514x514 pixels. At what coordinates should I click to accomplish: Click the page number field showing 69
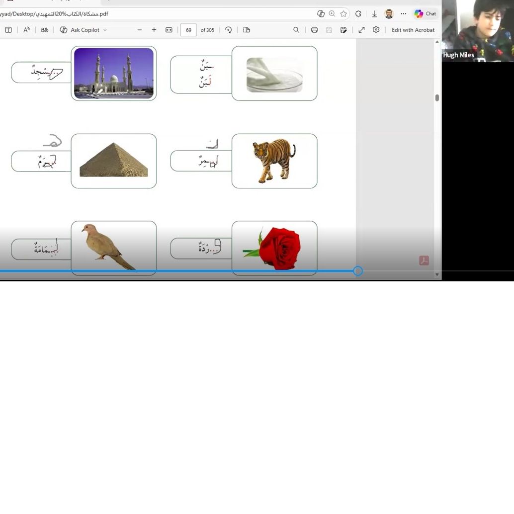188,30
